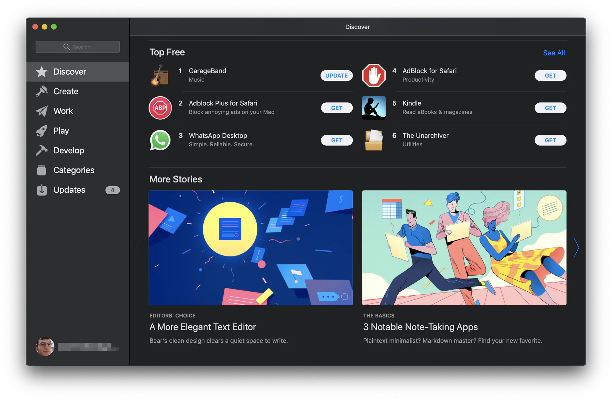Show previous stories with left chevron
This screenshot has width=612, height=400.
pos(139,248)
